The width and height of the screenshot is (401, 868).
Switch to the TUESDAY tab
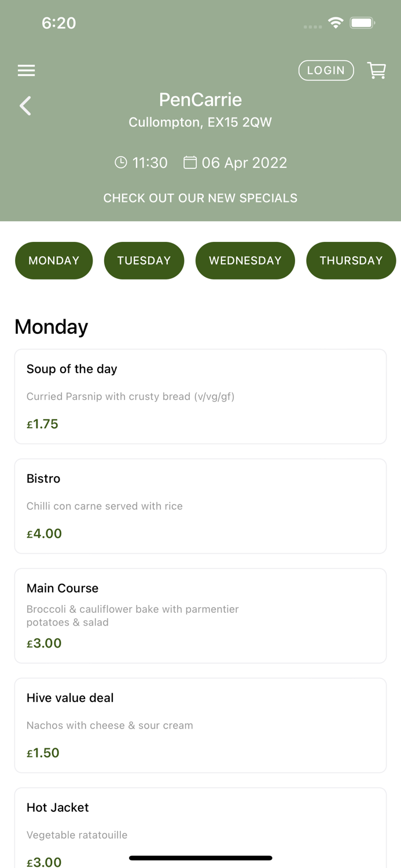tap(144, 260)
